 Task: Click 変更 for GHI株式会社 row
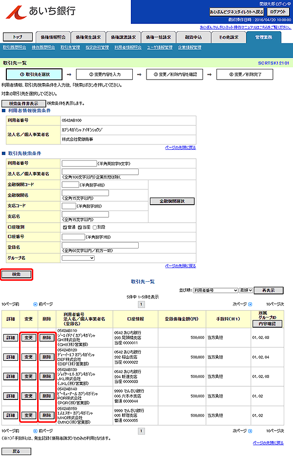(29, 338)
